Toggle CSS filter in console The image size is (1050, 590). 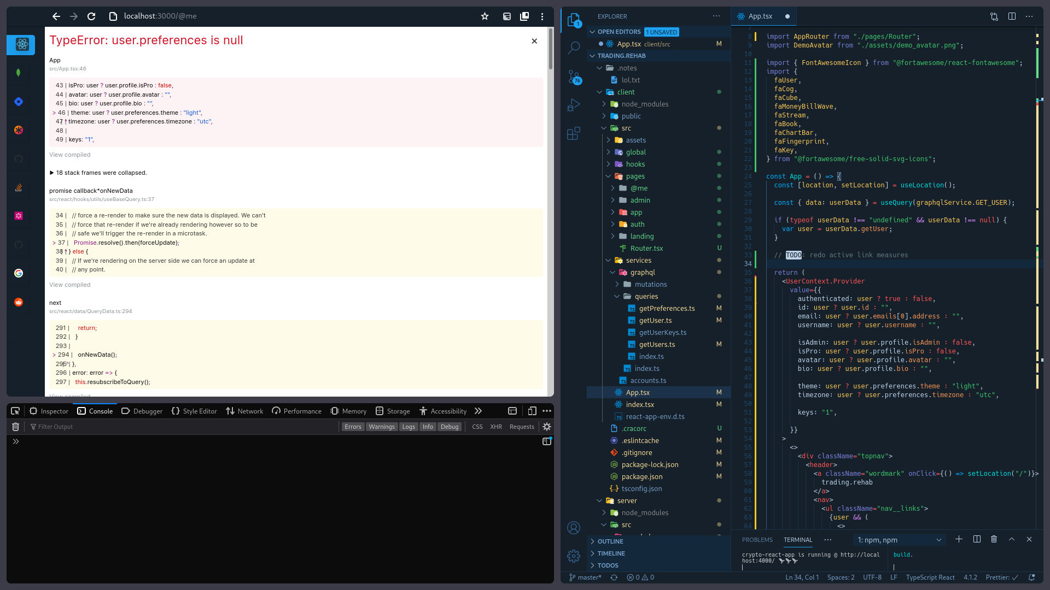tap(477, 427)
